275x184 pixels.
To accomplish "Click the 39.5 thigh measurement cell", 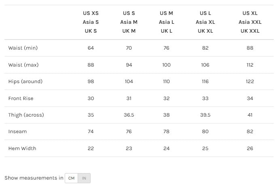I will coord(205,115).
